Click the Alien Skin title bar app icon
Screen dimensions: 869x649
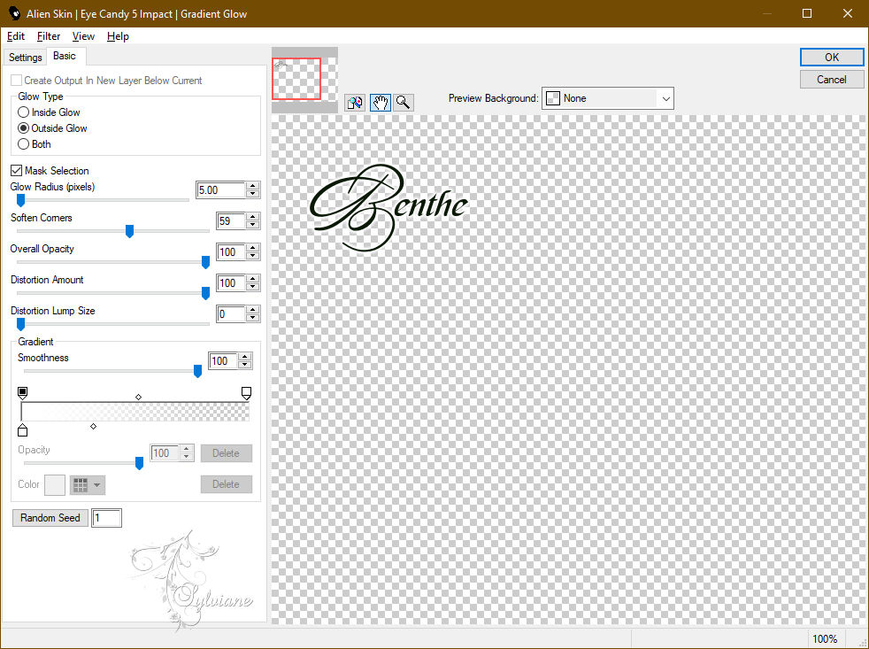pyautogui.click(x=14, y=13)
